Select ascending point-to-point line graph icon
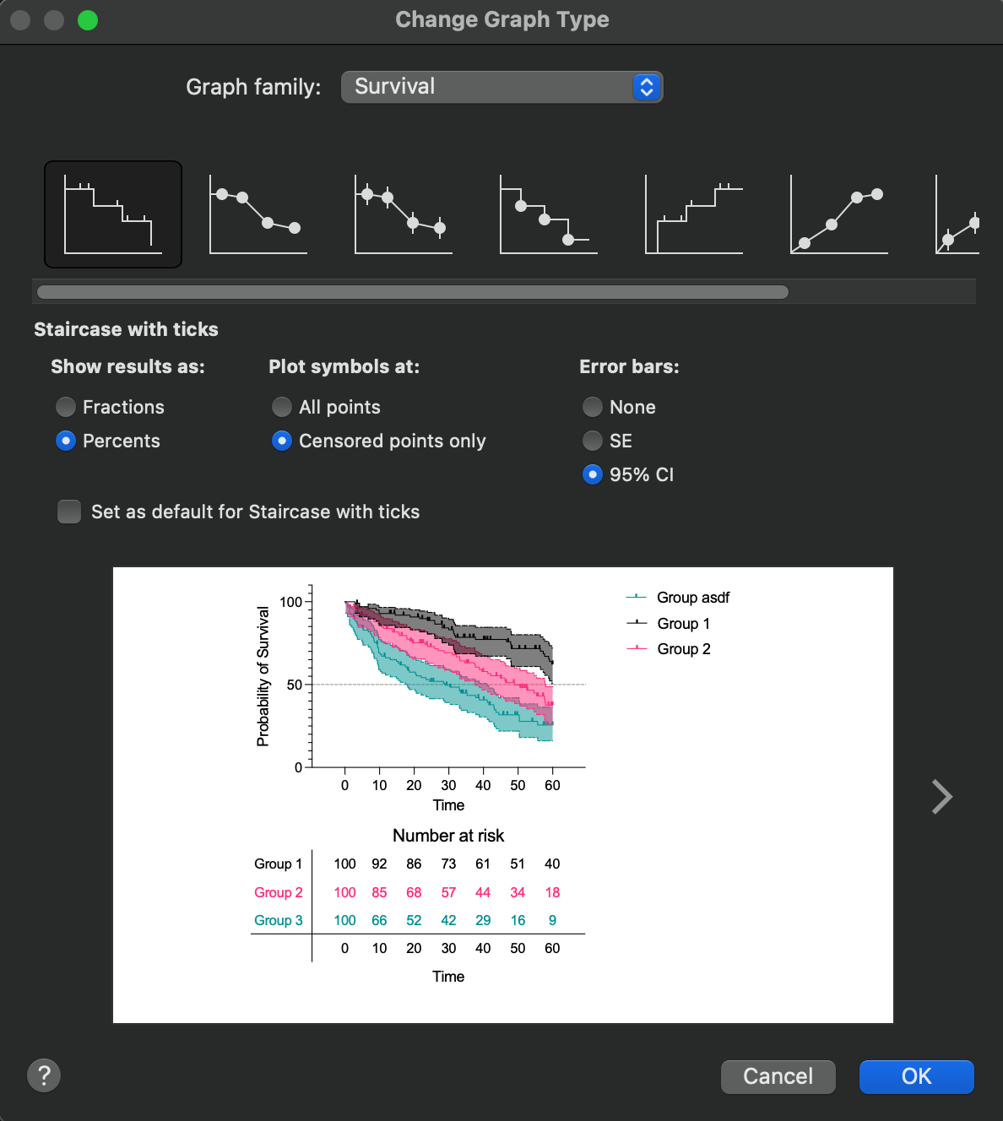Viewport: 1003px width, 1121px height. tap(838, 214)
